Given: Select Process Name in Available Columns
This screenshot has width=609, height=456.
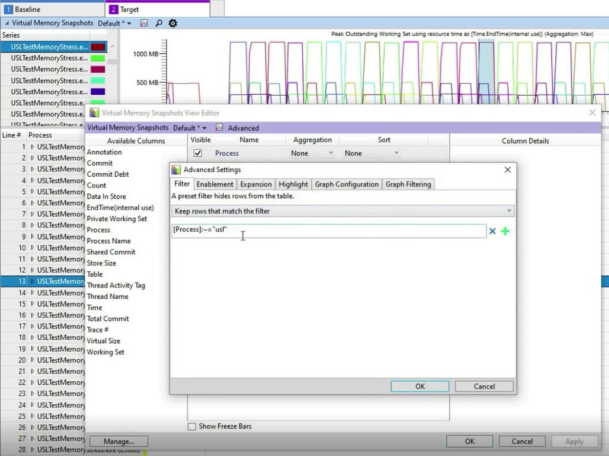Looking at the screenshot, I should [108, 241].
